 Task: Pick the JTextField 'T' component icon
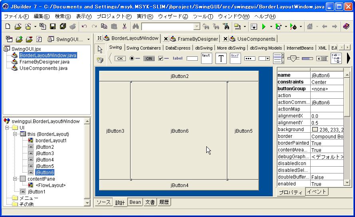coord(221,58)
